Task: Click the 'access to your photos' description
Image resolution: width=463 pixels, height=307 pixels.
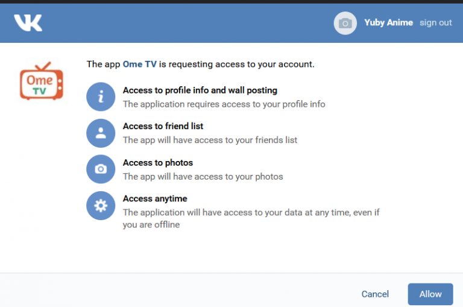Action: 203,177
